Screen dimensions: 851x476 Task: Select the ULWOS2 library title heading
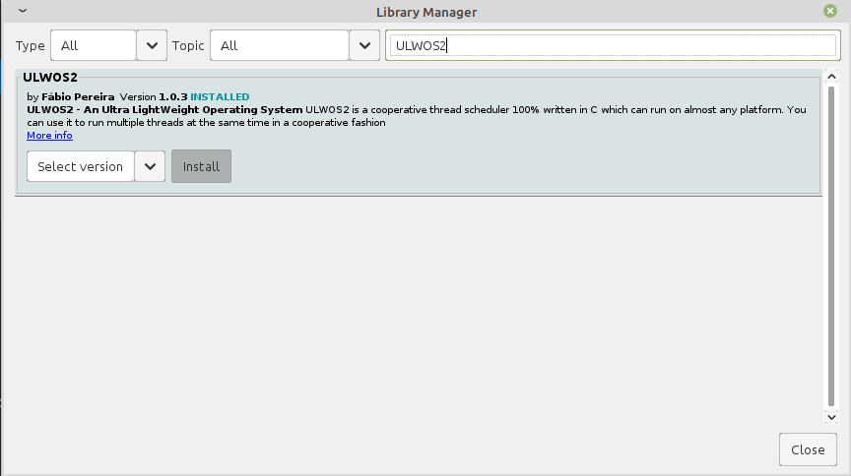pos(49,77)
